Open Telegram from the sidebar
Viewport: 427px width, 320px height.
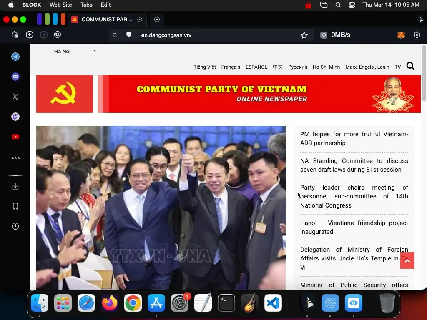15,57
